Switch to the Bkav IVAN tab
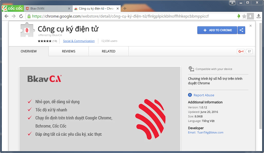This screenshot has height=153, width=264. [x=48, y=8]
